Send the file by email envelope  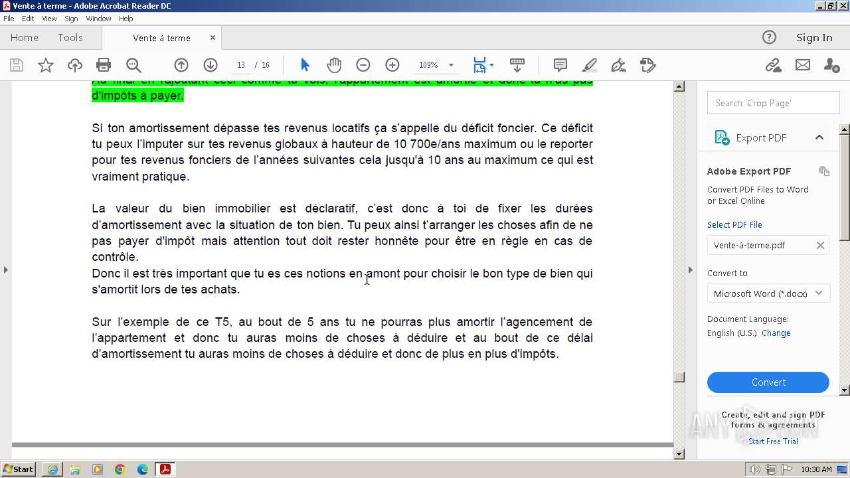pyautogui.click(x=803, y=65)
